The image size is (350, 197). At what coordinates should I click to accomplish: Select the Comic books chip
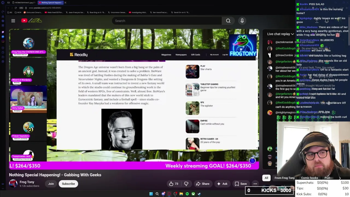coord(309,178)
